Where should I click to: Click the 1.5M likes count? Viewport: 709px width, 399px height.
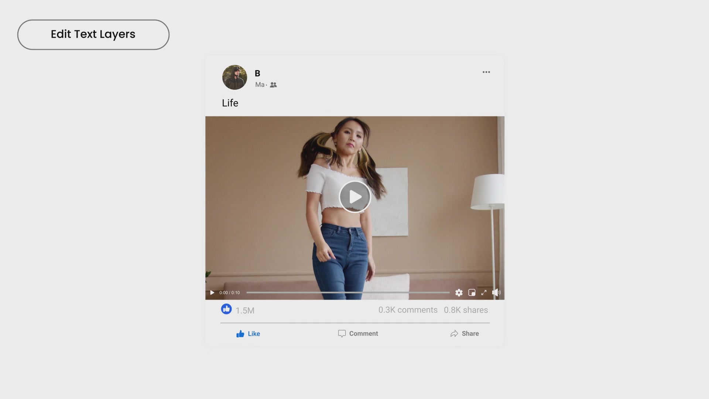tap(245, 311)
